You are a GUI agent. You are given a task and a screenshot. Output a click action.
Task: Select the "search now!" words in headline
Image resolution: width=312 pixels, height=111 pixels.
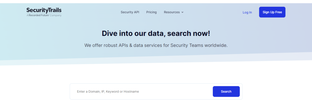coord(189,33)
